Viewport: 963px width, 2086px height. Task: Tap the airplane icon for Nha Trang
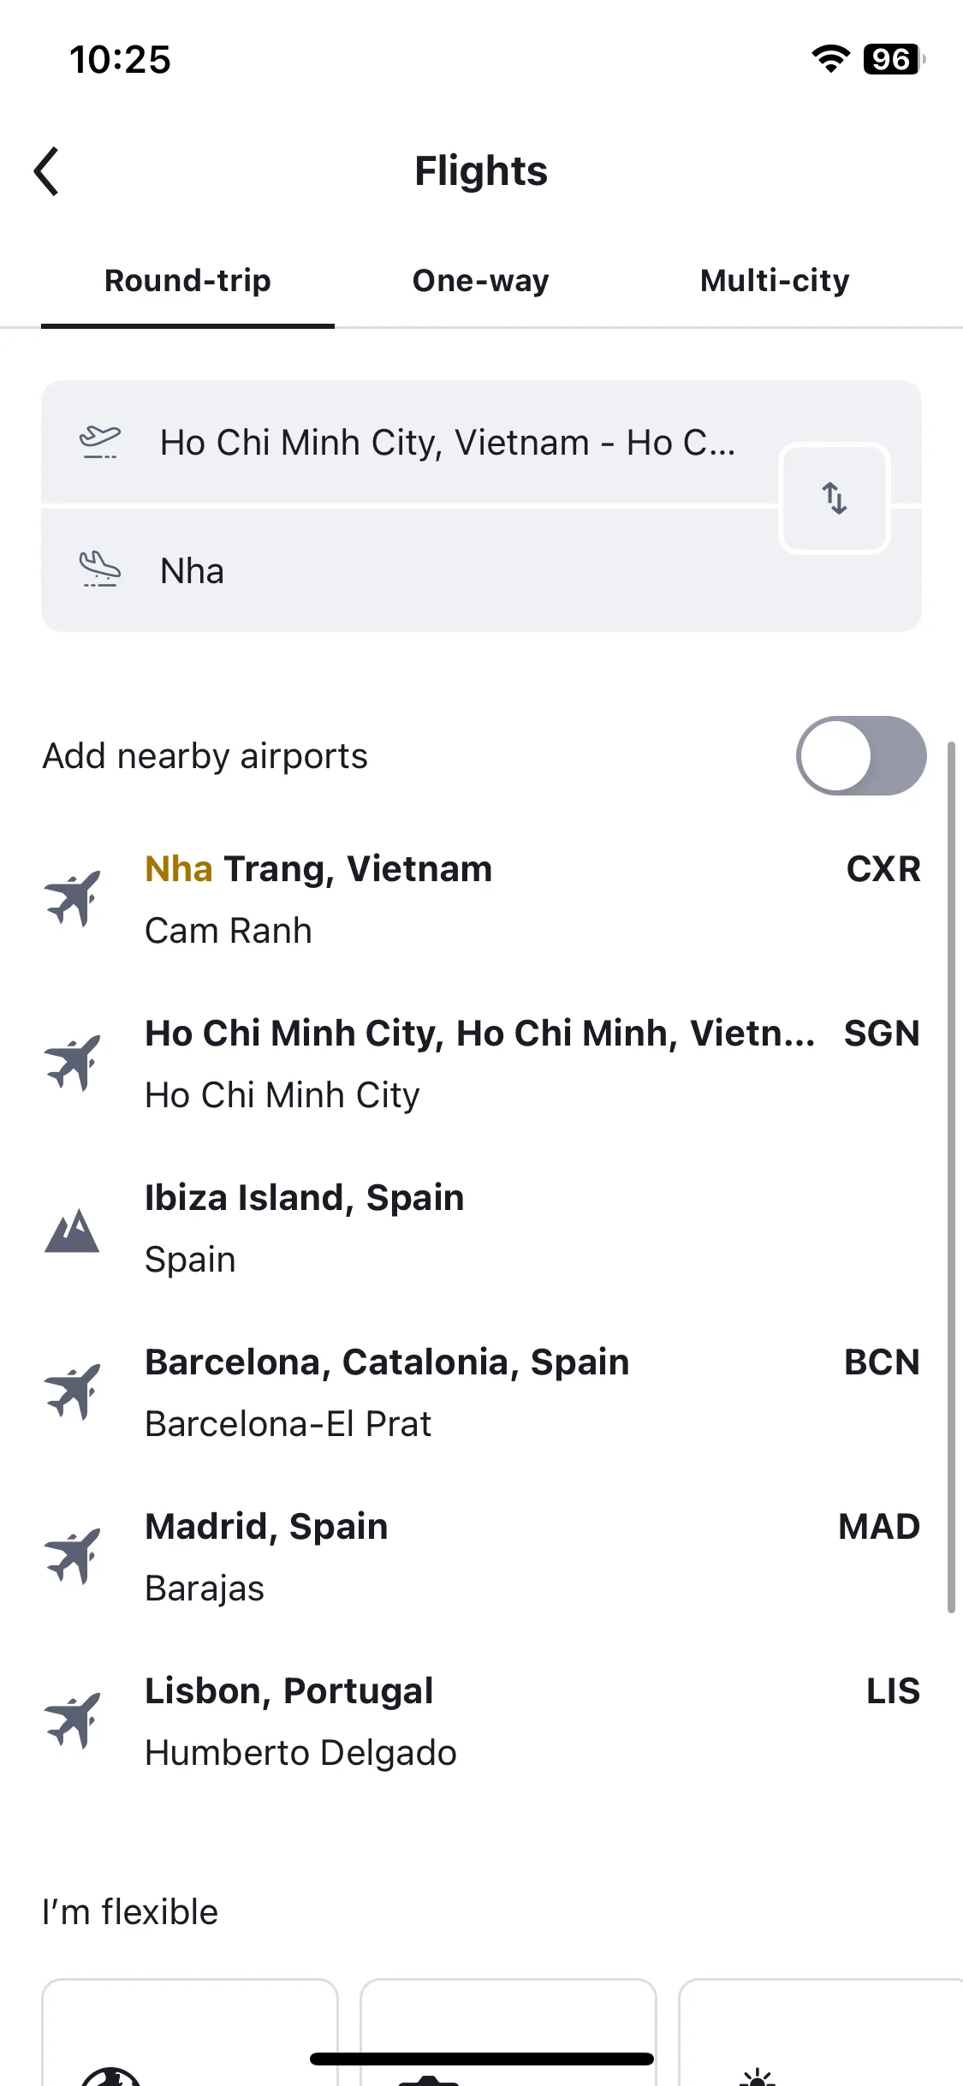click(x=73, y=898)
